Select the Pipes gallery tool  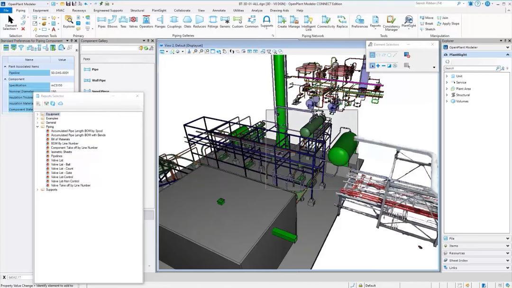tap(101, 22)
